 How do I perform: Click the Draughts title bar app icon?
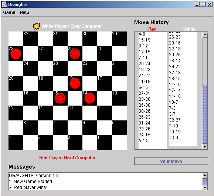pyautogui.click(x=4, y=4)
